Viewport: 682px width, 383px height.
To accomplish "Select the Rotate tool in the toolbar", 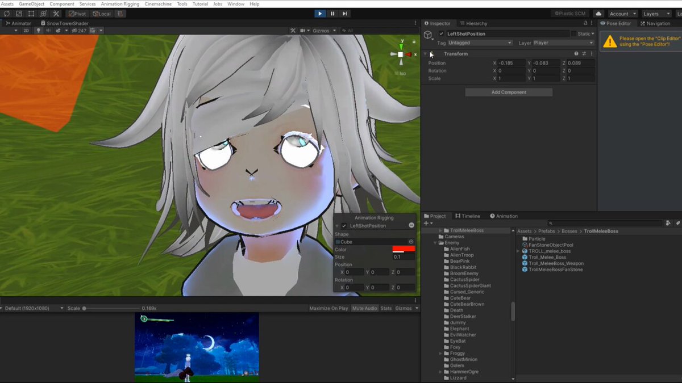I will tap(7, 14).
